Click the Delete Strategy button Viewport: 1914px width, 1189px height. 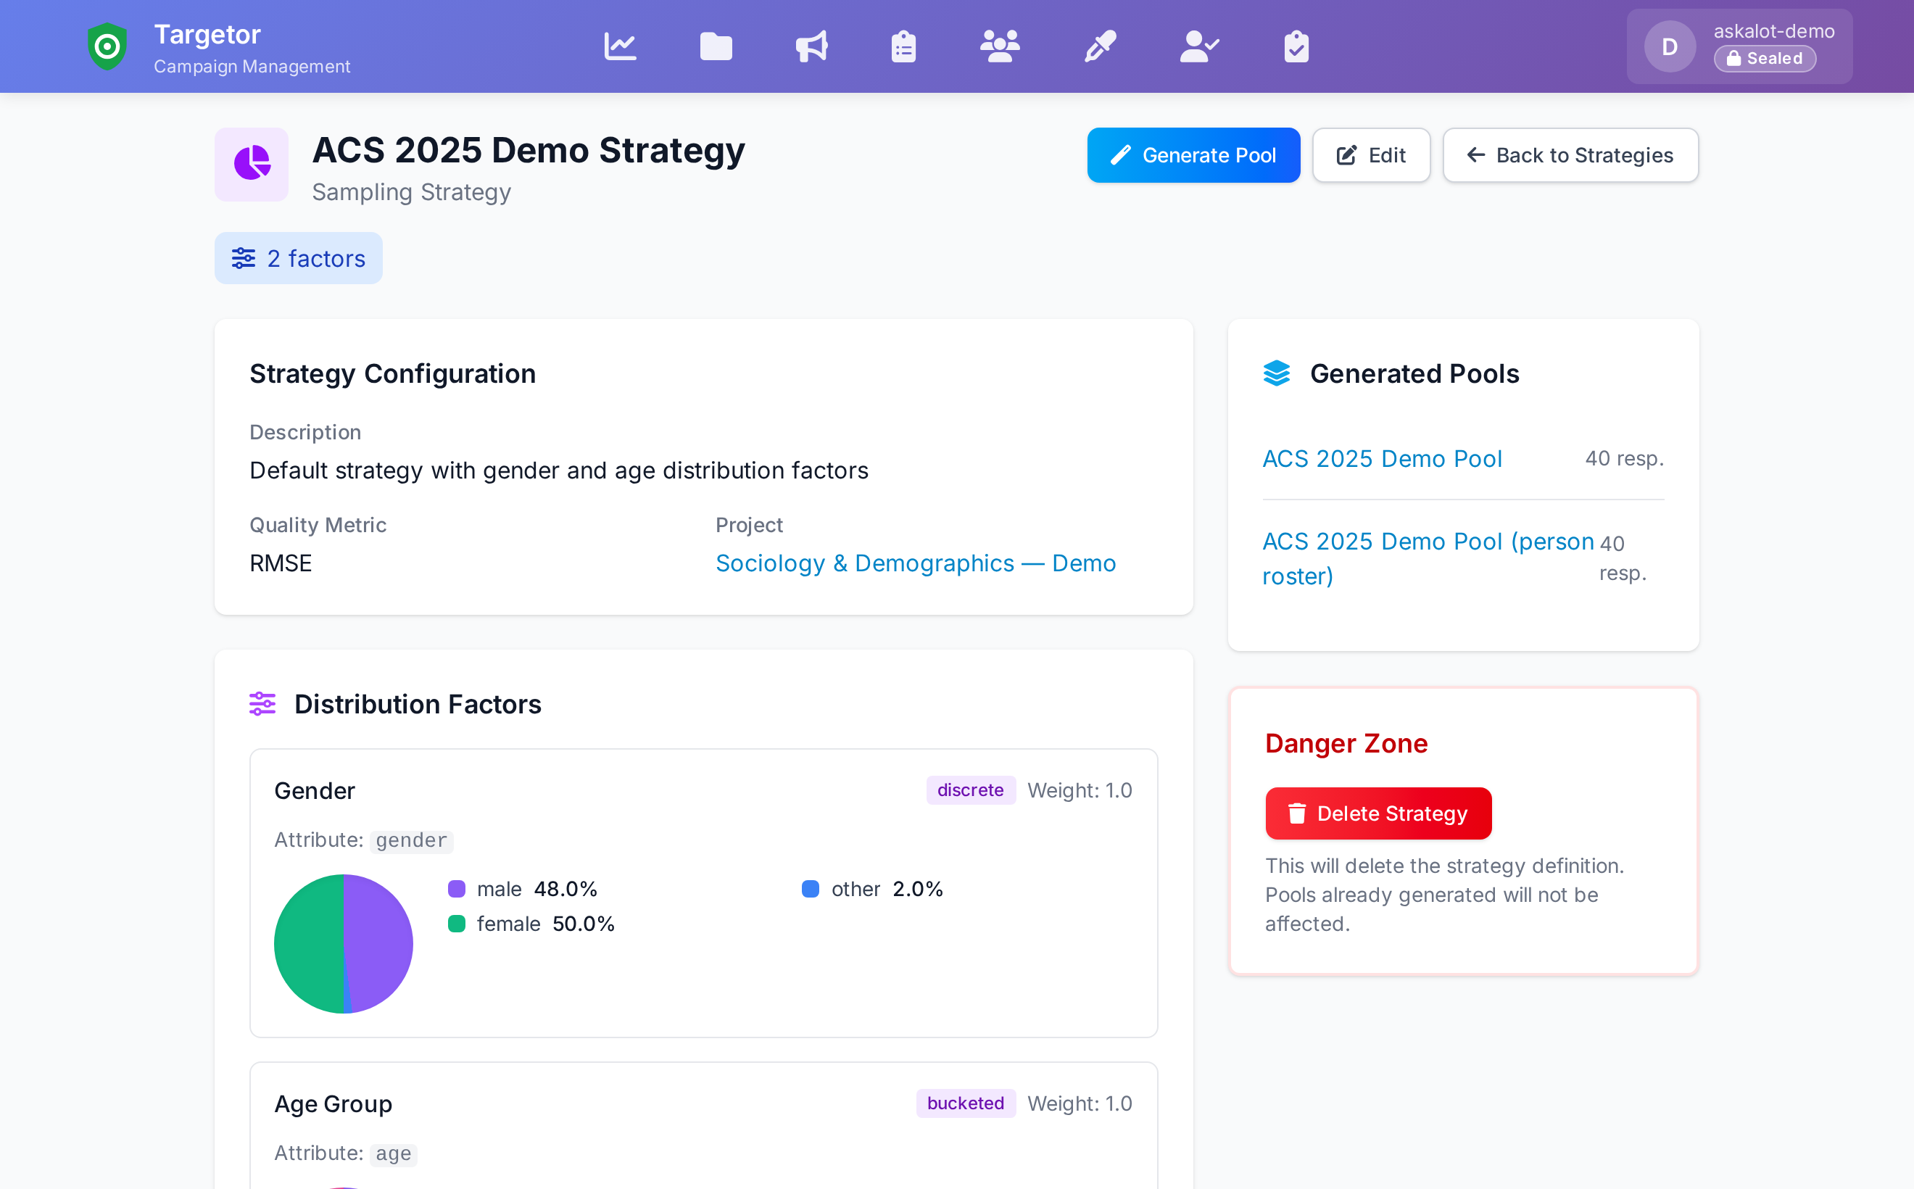(1377, 813)
